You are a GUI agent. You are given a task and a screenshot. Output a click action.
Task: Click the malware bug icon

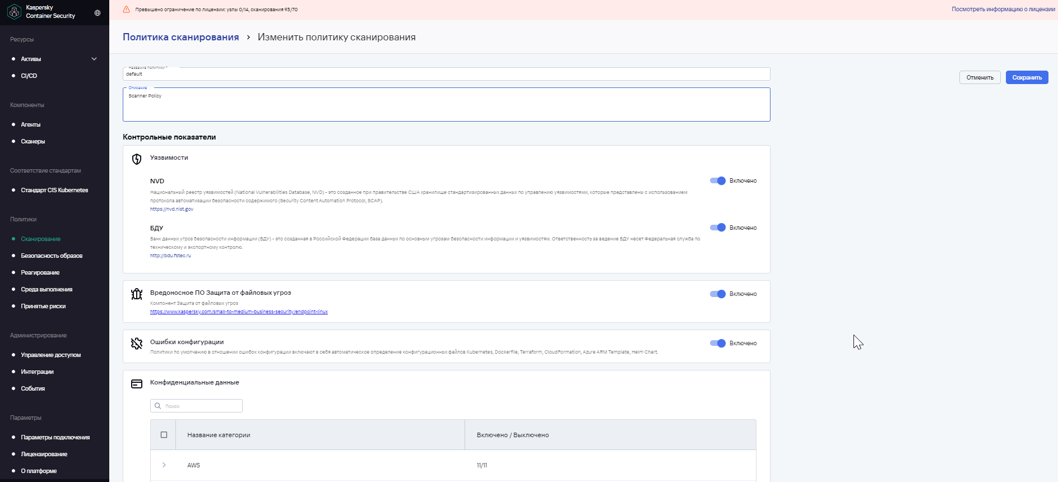point(137,294)
